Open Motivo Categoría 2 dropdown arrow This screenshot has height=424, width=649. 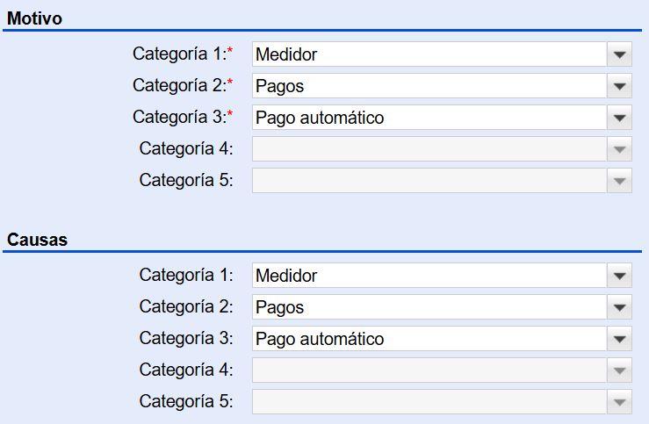coord(619,86)
